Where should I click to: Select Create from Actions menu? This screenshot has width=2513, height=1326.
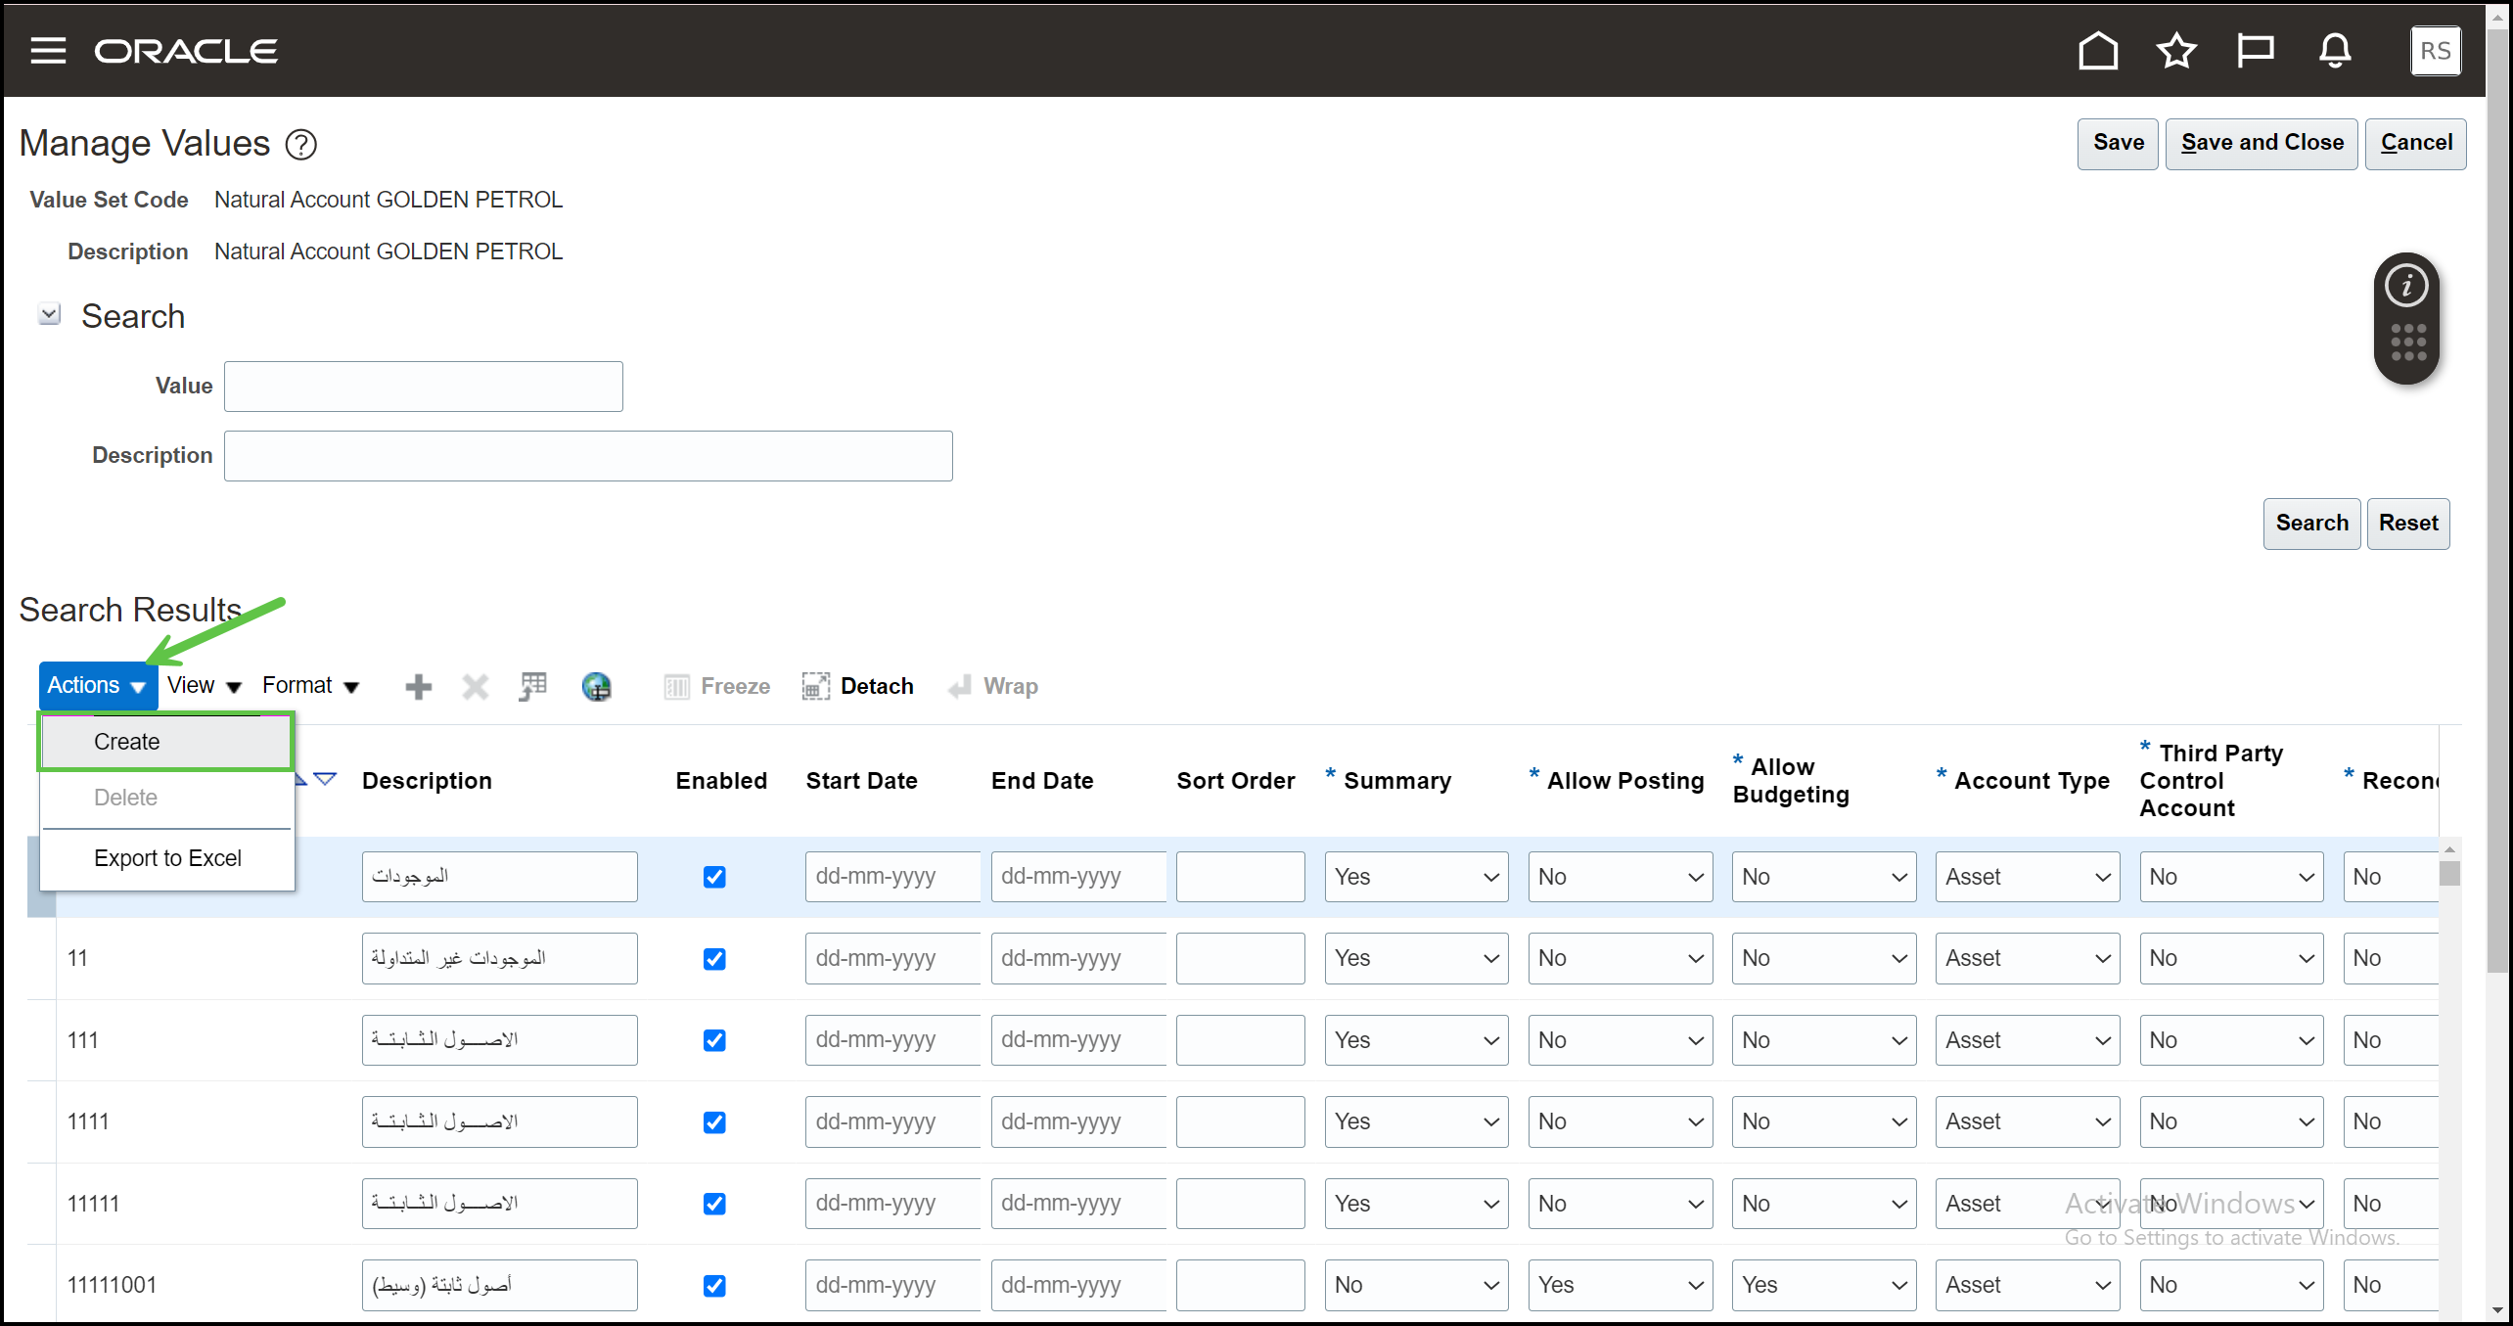click(127, 742)
